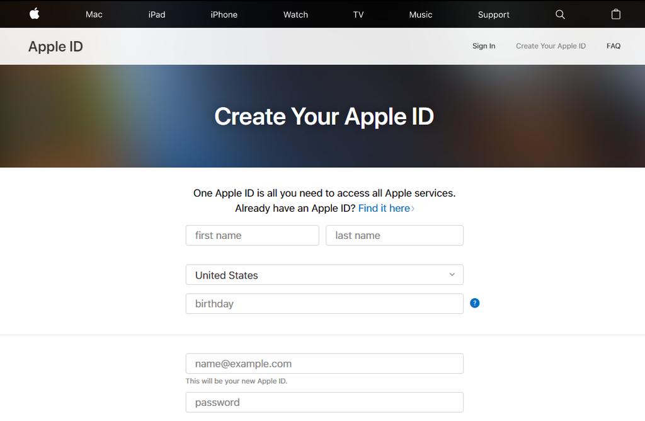Focus the name@example.com email field
Screen dimensions: 645x421
[324, 364]
